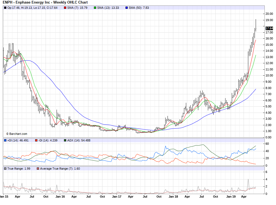Click the 'SMA (7): 15.79' legend text

click(x=77, y=8)
